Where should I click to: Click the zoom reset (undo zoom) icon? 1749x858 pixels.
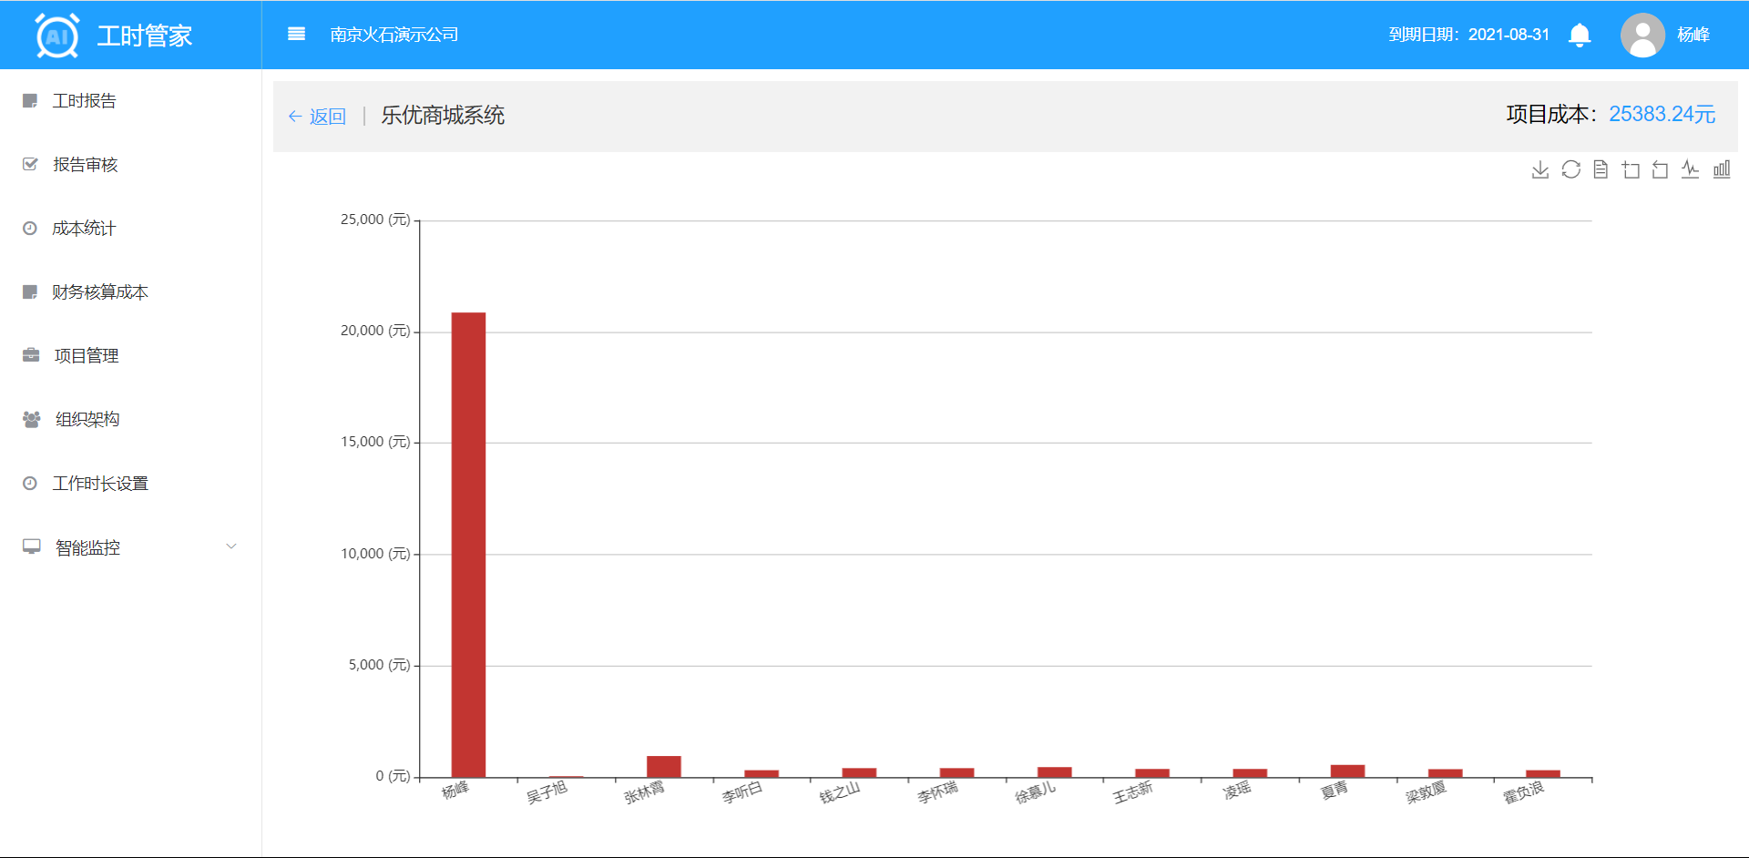pyautogui.click(x=1661, y=169)
